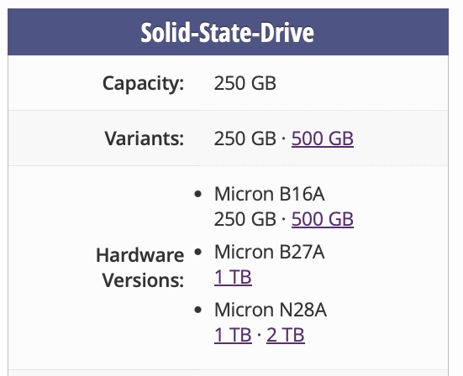Follow the 1 TB link under Micron B27A
Screen dimensions: 463x376
click(233, 277)
